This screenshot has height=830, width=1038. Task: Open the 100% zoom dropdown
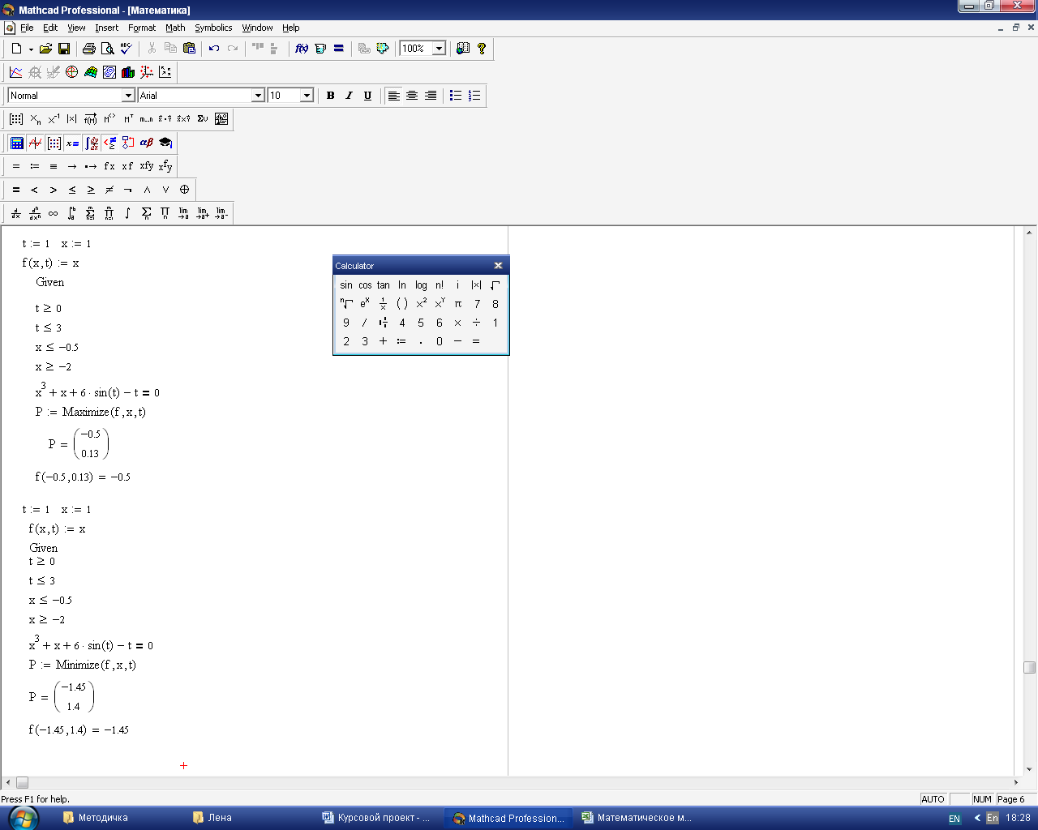point(439,49)
